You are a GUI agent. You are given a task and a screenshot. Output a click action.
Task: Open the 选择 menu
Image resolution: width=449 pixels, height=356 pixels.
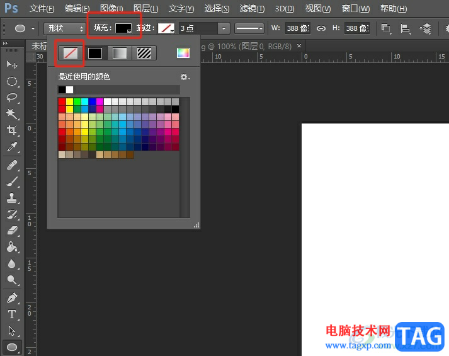pos(217,9)
